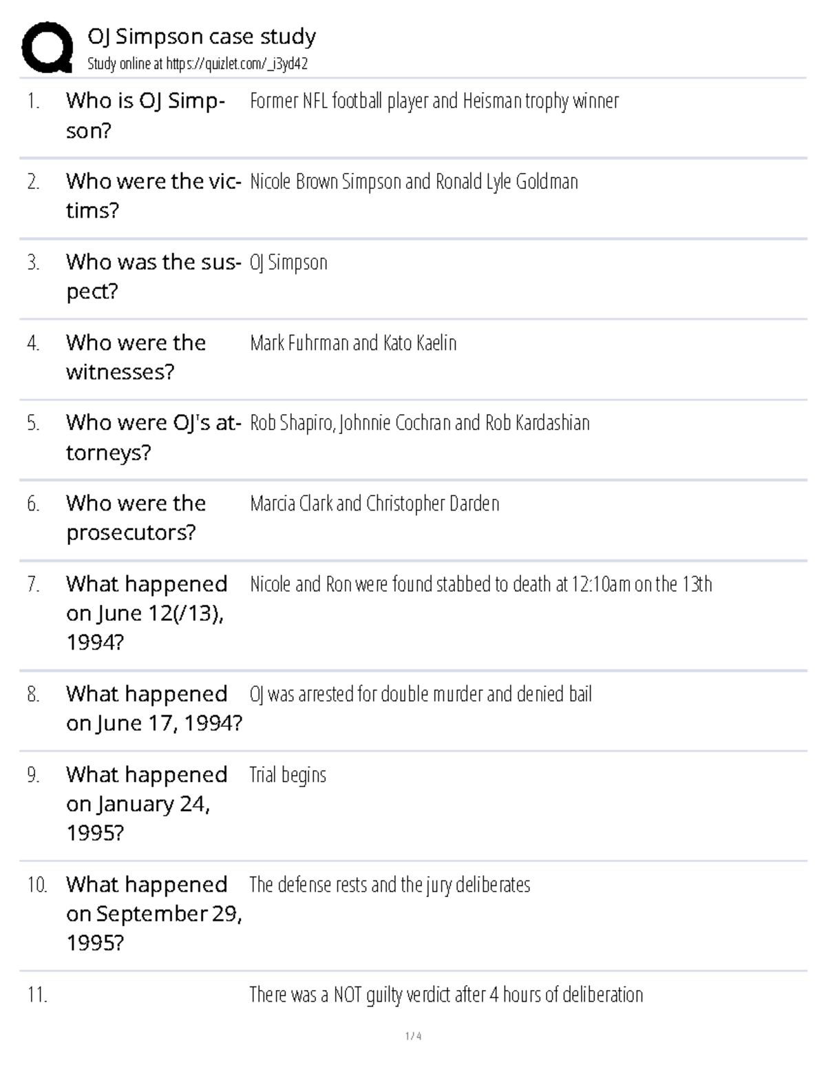Click "Who were the prosecutors?" term

(x=136, y=517)
